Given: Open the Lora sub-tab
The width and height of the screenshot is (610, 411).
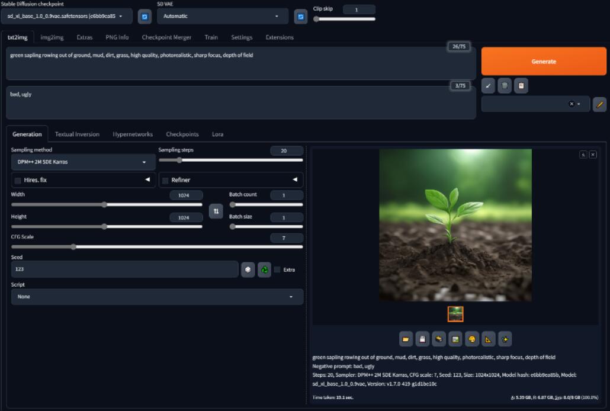Looking at the screenshot, I should pos(217,134).
